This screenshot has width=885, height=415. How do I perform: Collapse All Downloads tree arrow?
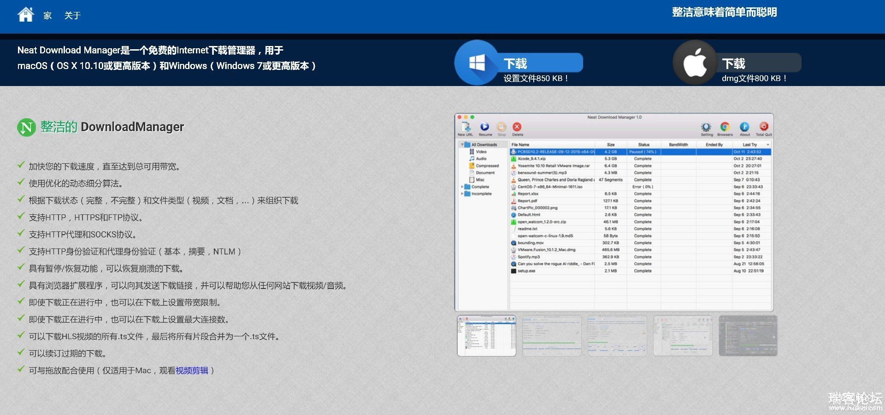(462, 144)
